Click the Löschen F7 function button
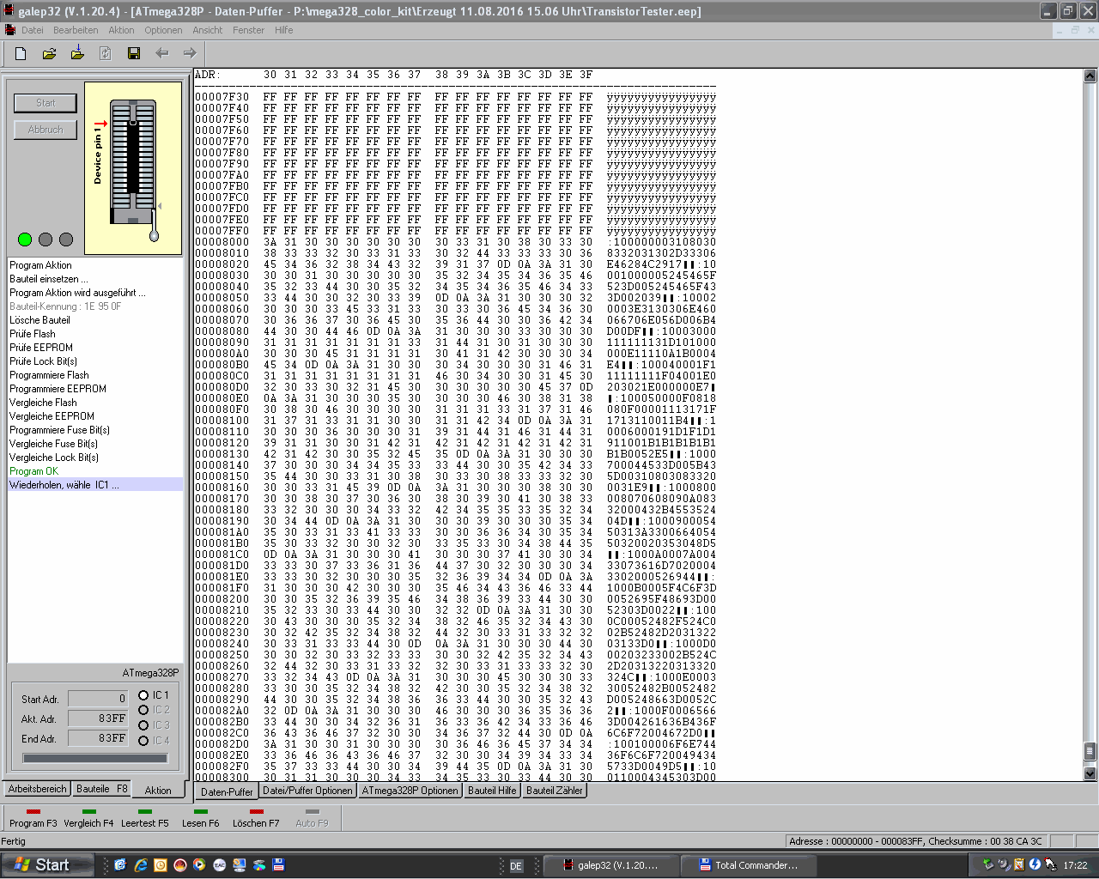1099x879 pixels. click(x=256, y=818)
